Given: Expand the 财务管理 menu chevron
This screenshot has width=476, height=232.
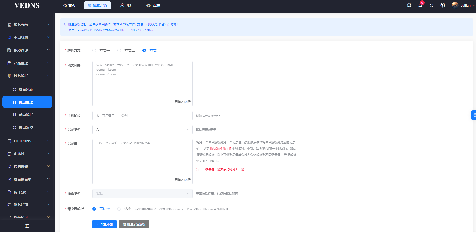Looking at the screenshot, I should click(x=48, y=204).
